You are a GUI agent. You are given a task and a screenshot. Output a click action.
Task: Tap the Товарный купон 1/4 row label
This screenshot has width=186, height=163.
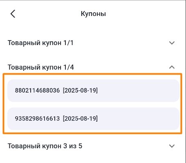pos(41,67)
